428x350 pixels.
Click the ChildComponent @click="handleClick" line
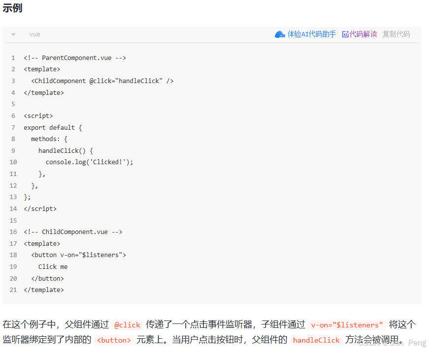[102, 81]
